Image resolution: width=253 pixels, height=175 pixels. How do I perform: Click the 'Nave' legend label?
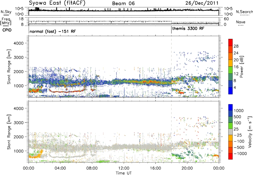241,22
